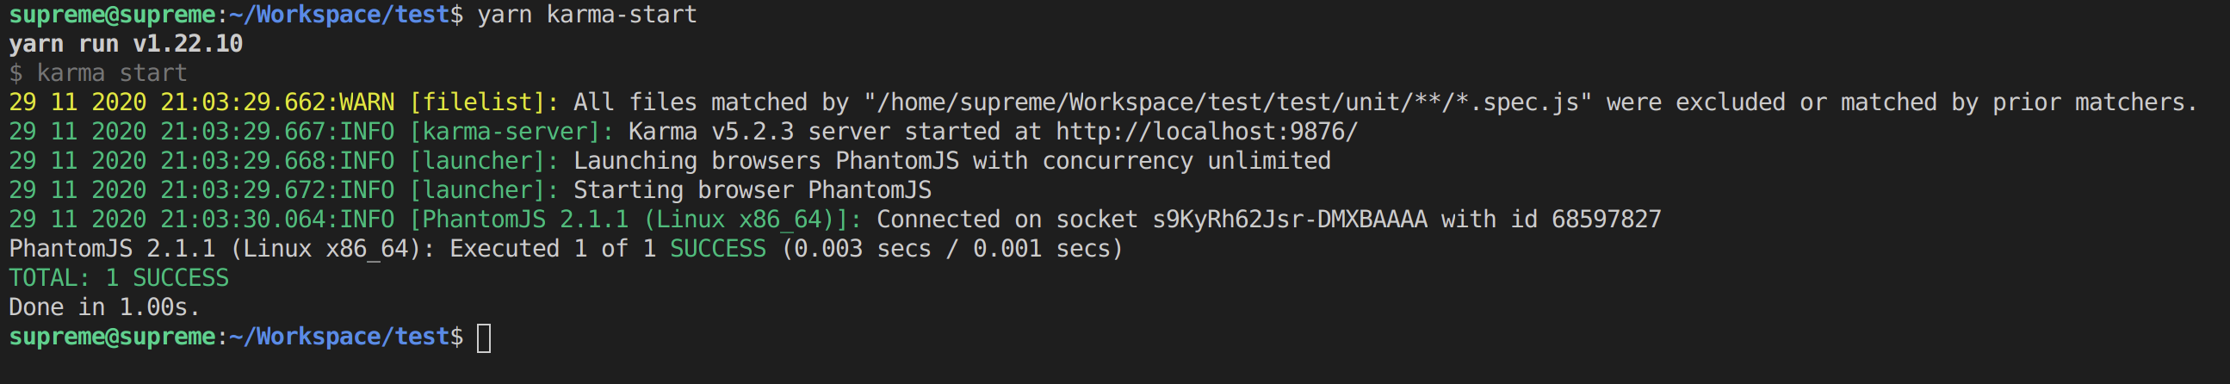Click the "$ karma start" echoed command

[x=98, y=73]
